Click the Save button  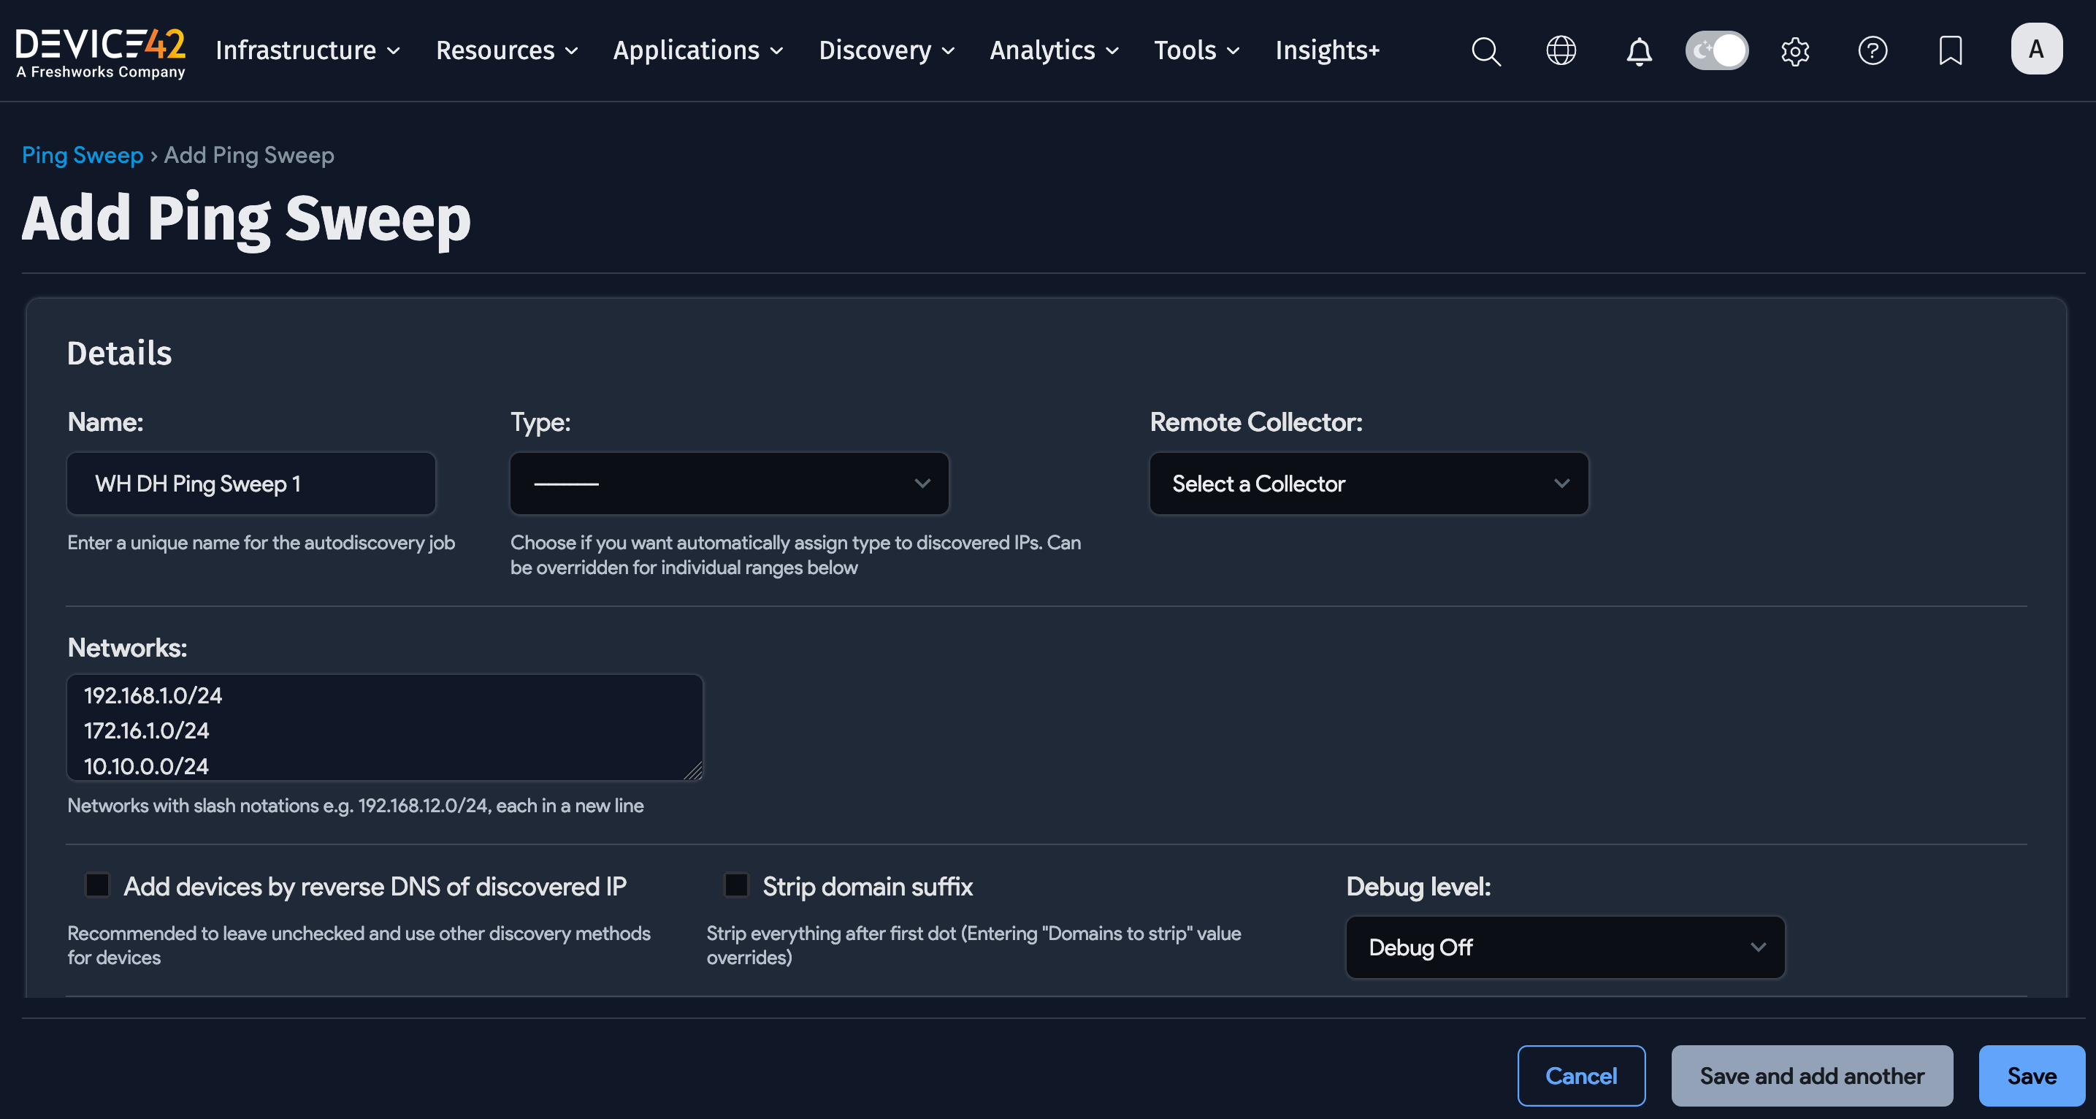pos(2031,1076)
